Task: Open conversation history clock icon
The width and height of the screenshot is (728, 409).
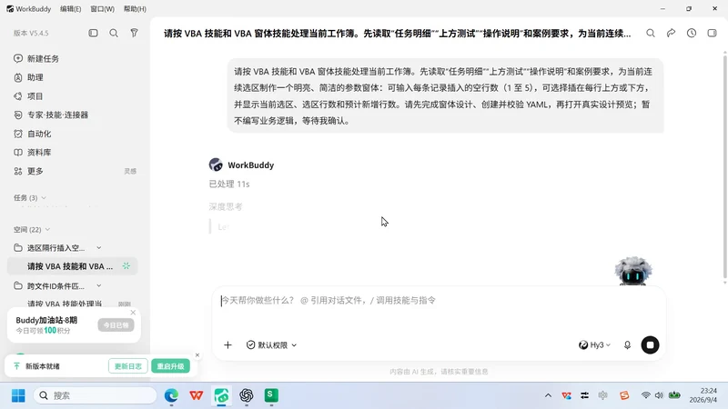Action: (x=692, y=33)
